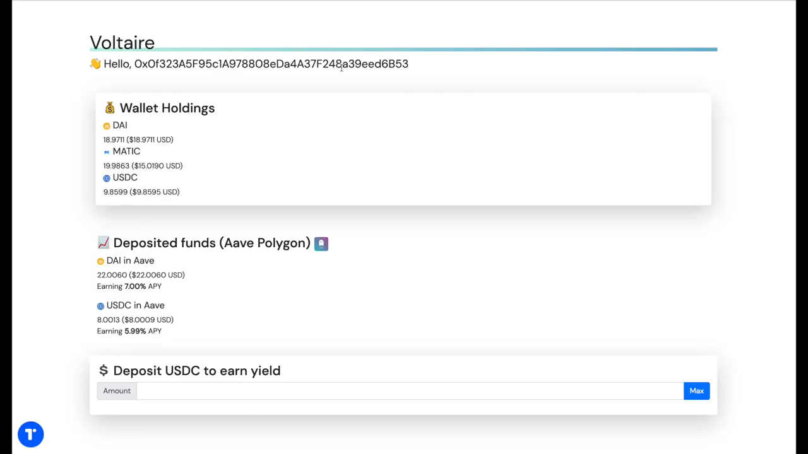
Task: Click the money bag emoji icon
Action: click(x=110, y=108)
